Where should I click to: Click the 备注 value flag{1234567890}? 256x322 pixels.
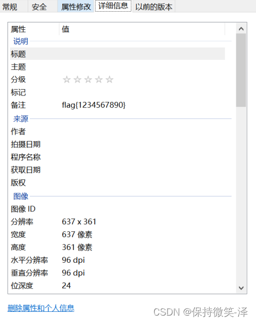94,105
